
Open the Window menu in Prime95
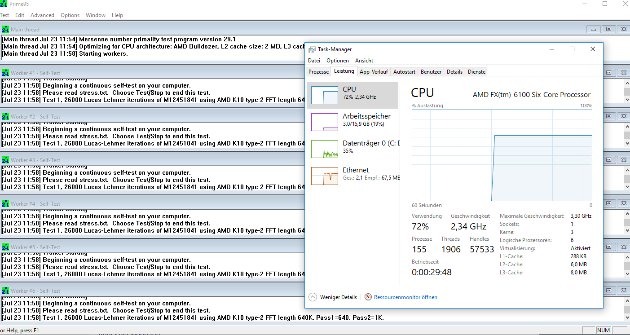coord(96,15)
